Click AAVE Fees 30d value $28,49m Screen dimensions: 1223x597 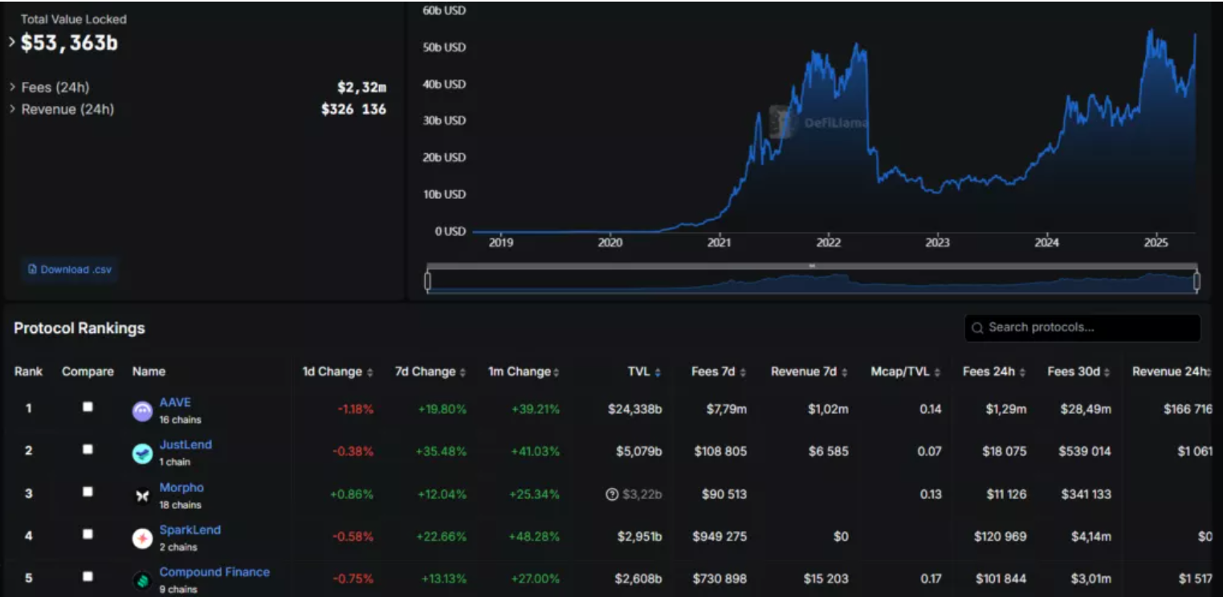click(1085, 409)
